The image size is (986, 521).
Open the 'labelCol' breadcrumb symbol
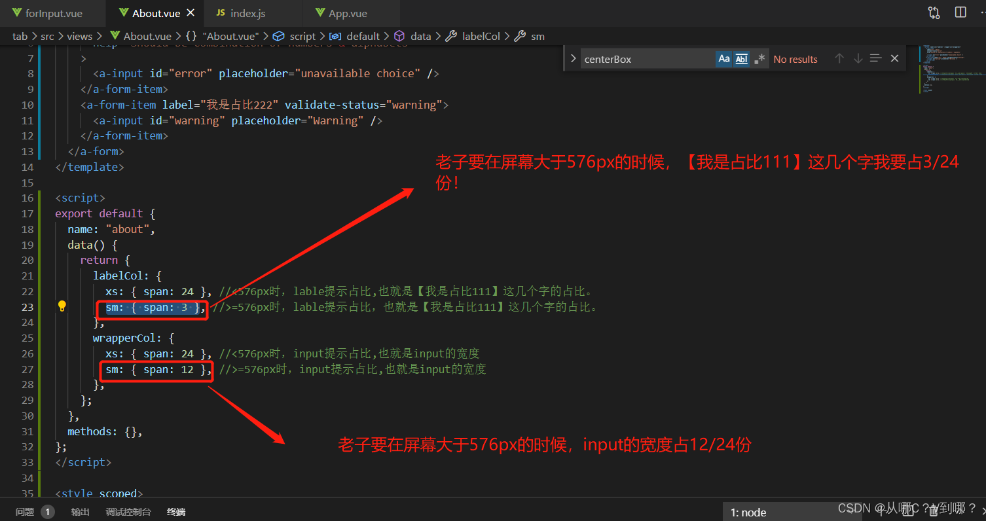pyautogui.click(x=473, y=36)
